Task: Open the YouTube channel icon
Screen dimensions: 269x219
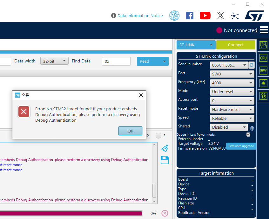Action: click(205, 16)
